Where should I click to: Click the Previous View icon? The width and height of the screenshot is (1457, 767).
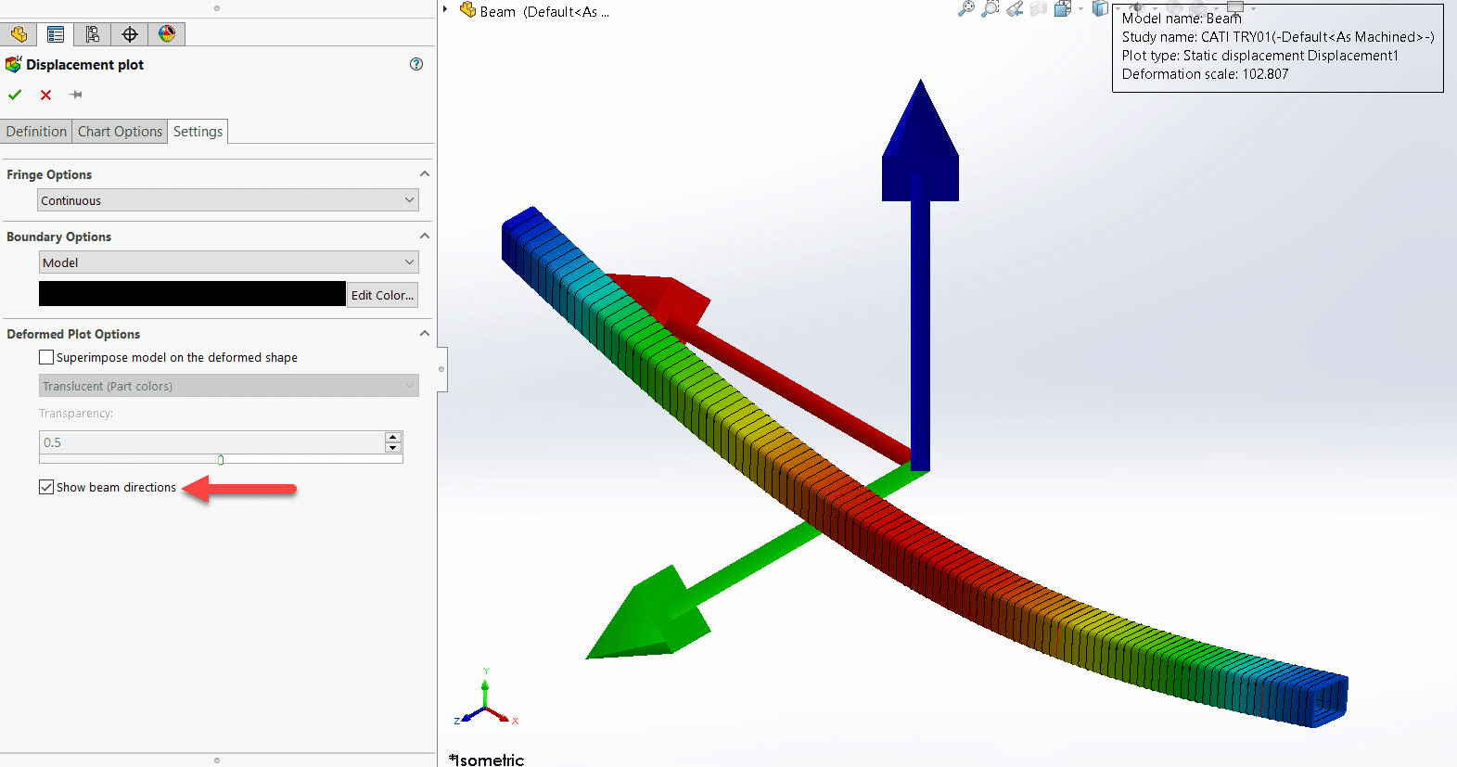pyautogui.click(x=1015, y=9)
